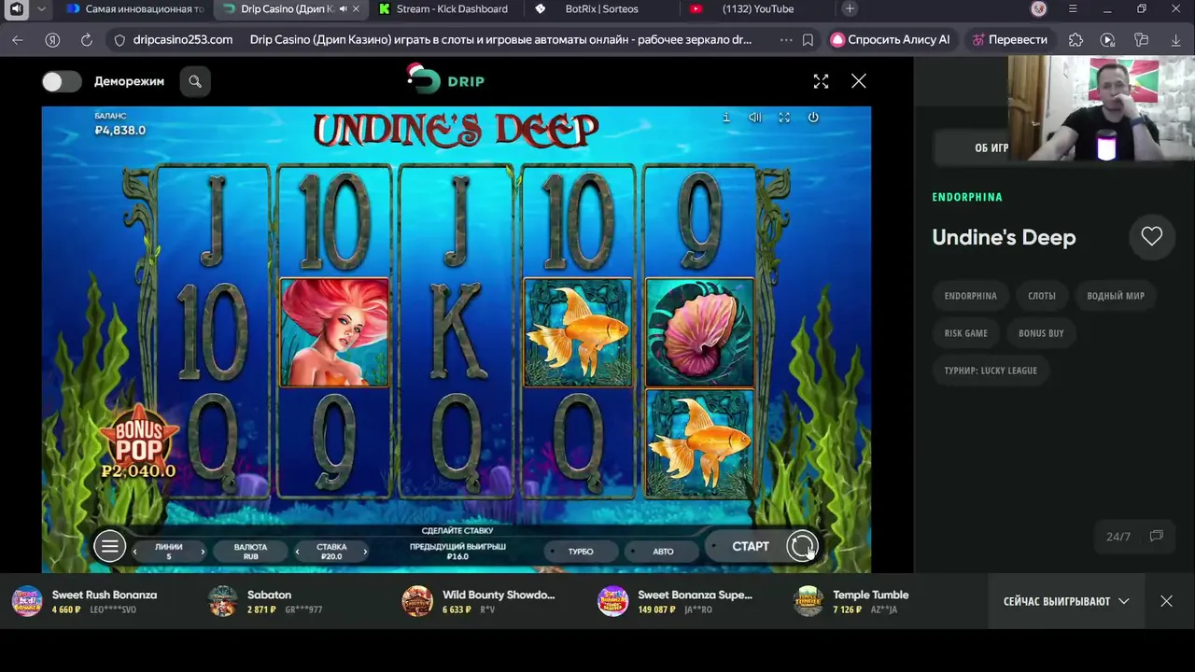Select the Валюта RUB option
Screen dimensions: 1195x672
click(250, 552)
